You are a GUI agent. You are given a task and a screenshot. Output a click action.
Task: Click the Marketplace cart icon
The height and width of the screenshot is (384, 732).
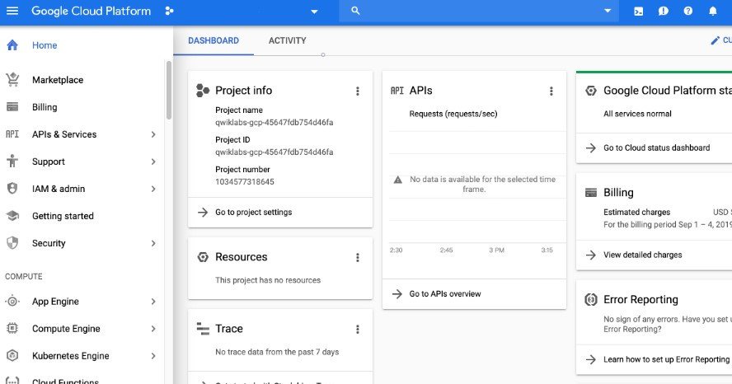click(x=12, y=80)
